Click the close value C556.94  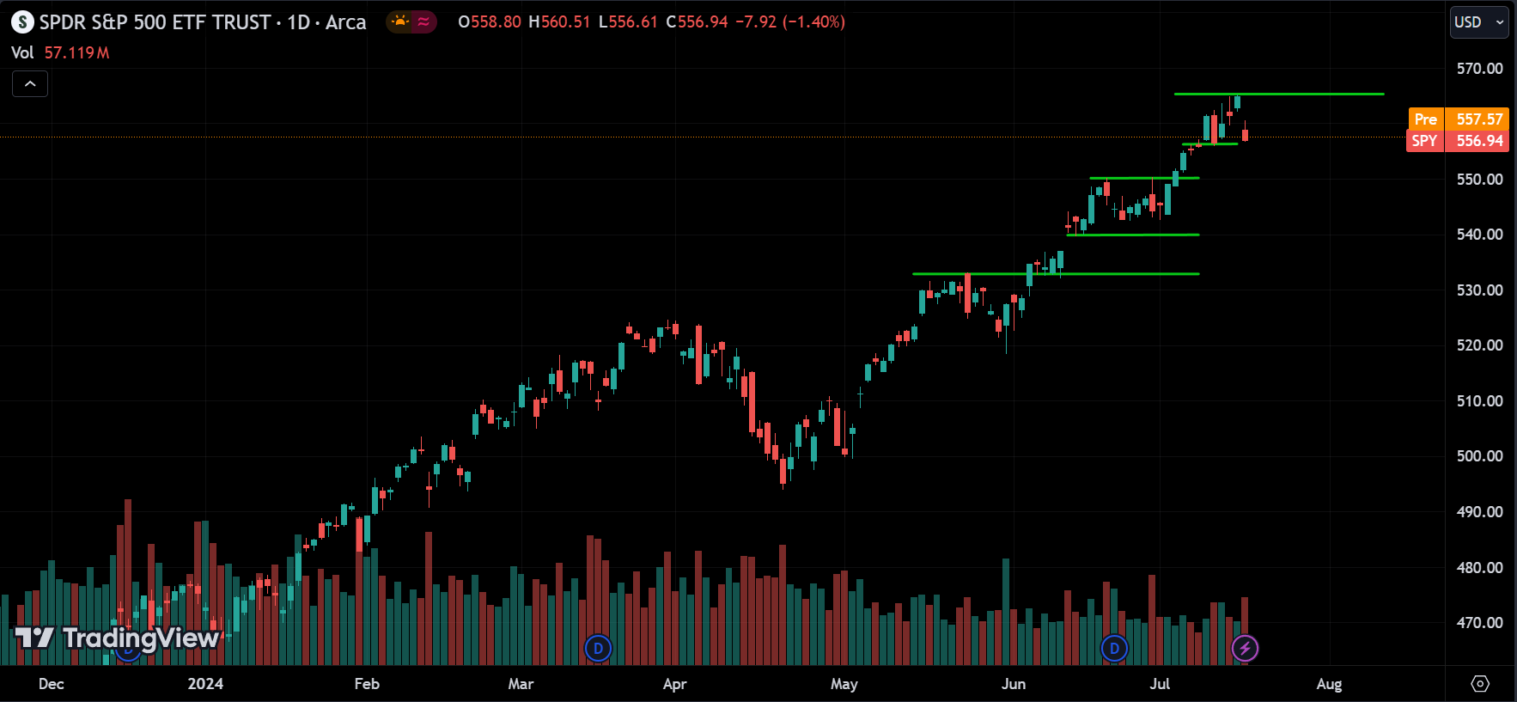(x=697, y=21)
